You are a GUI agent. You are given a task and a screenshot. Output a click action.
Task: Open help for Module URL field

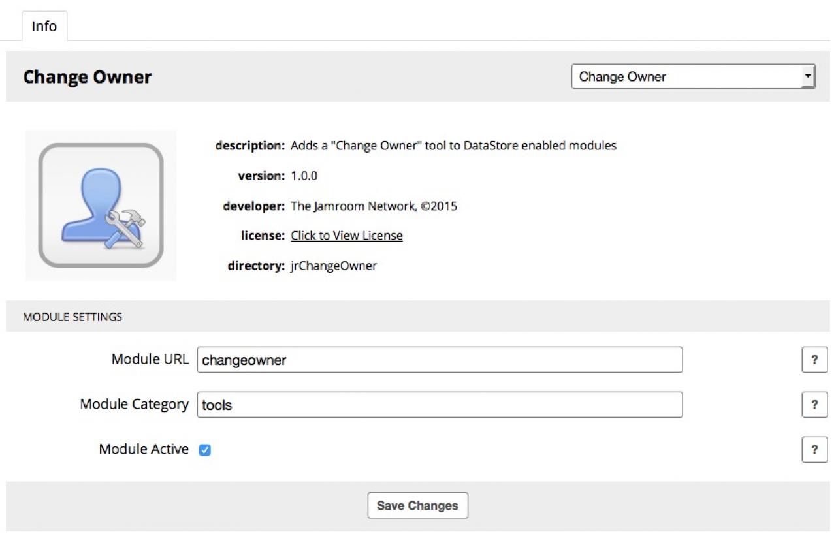pos(814,360)
